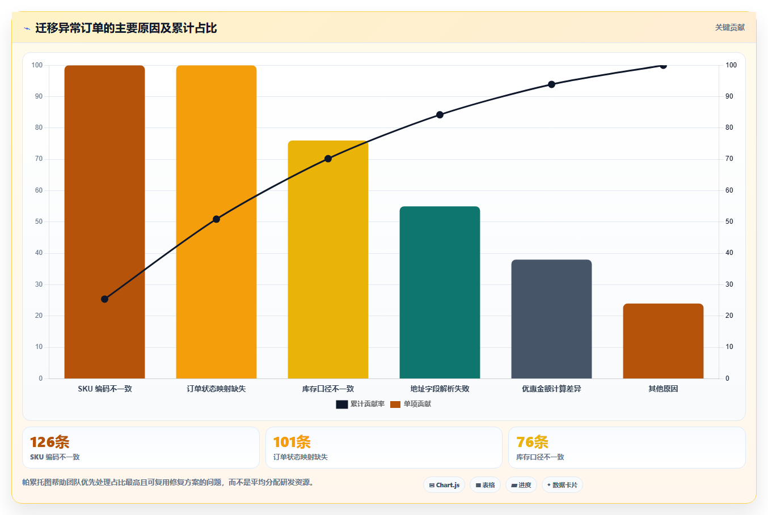The image size is (768, 515).
Task: Click the left y-axis 50 tick label
Action: click(x=39, y=222)
